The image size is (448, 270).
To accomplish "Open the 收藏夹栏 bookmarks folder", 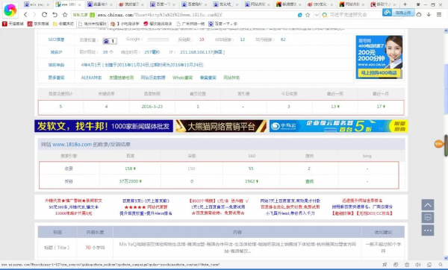I will click(x=63, y=24).
